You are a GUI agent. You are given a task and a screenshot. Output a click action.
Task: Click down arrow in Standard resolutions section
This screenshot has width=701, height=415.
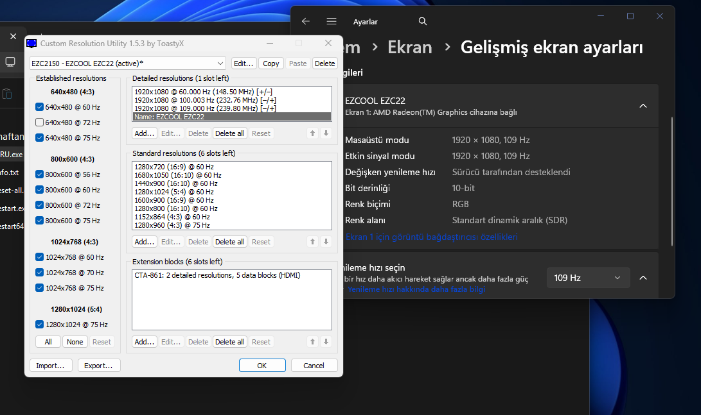click(326, 242)
